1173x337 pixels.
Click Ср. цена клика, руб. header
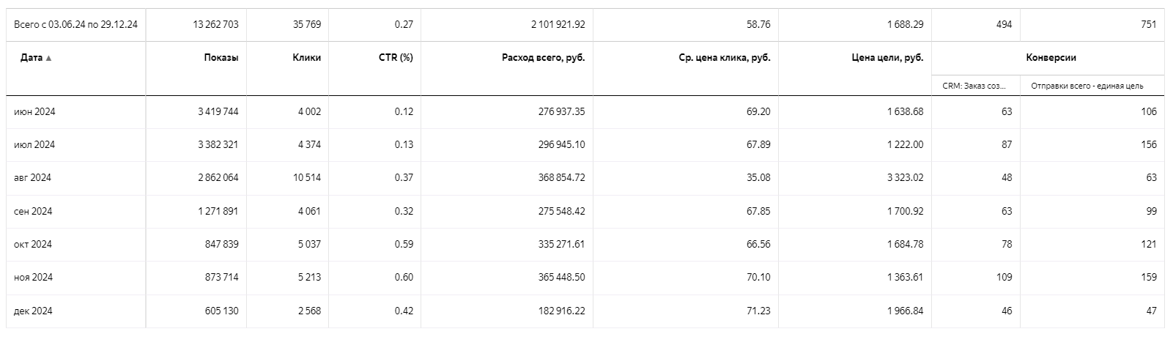pos(725,58)
